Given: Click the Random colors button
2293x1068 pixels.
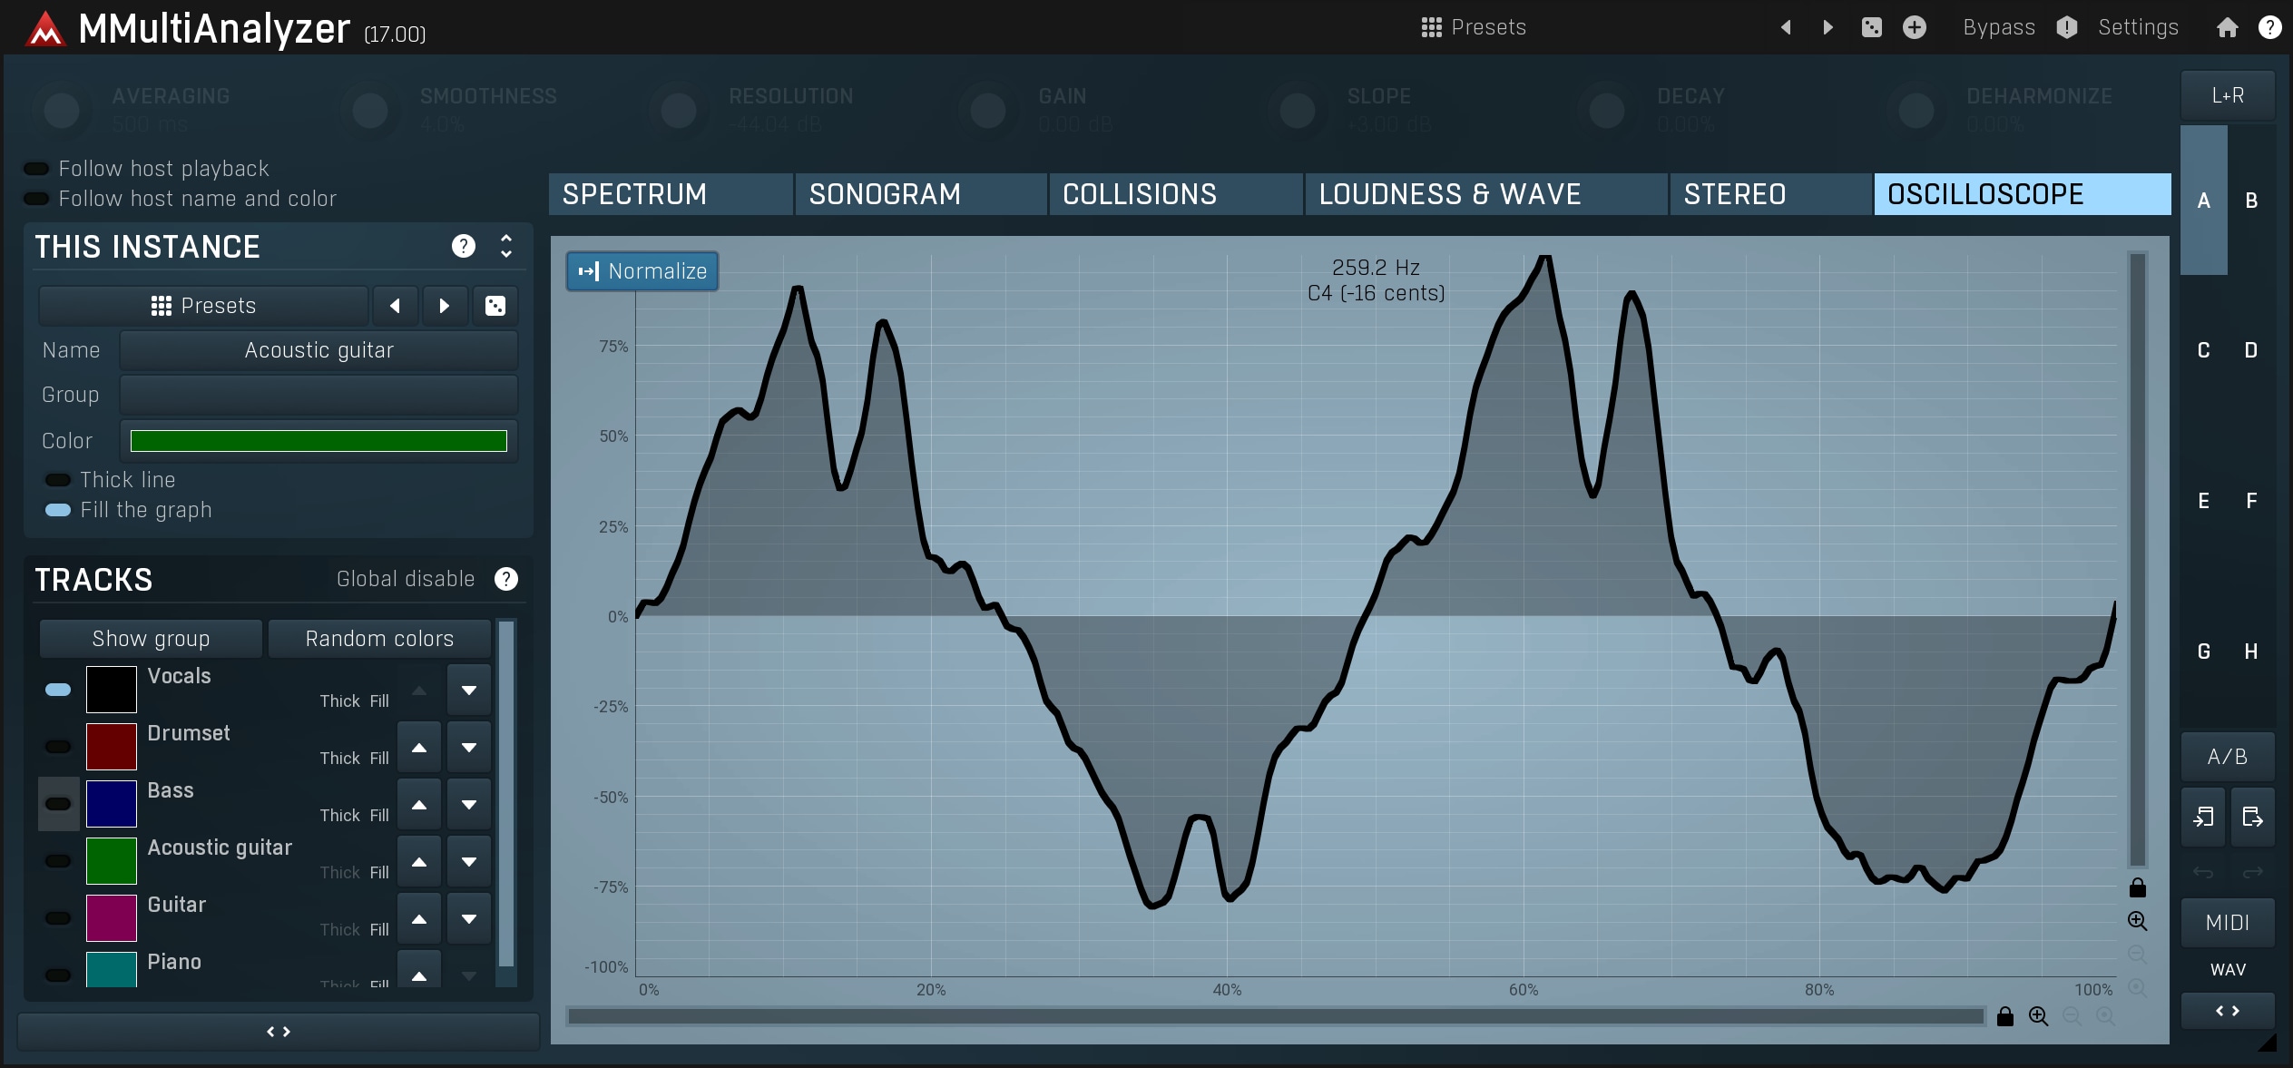Looking at the screenshot, I should (379, 639).
